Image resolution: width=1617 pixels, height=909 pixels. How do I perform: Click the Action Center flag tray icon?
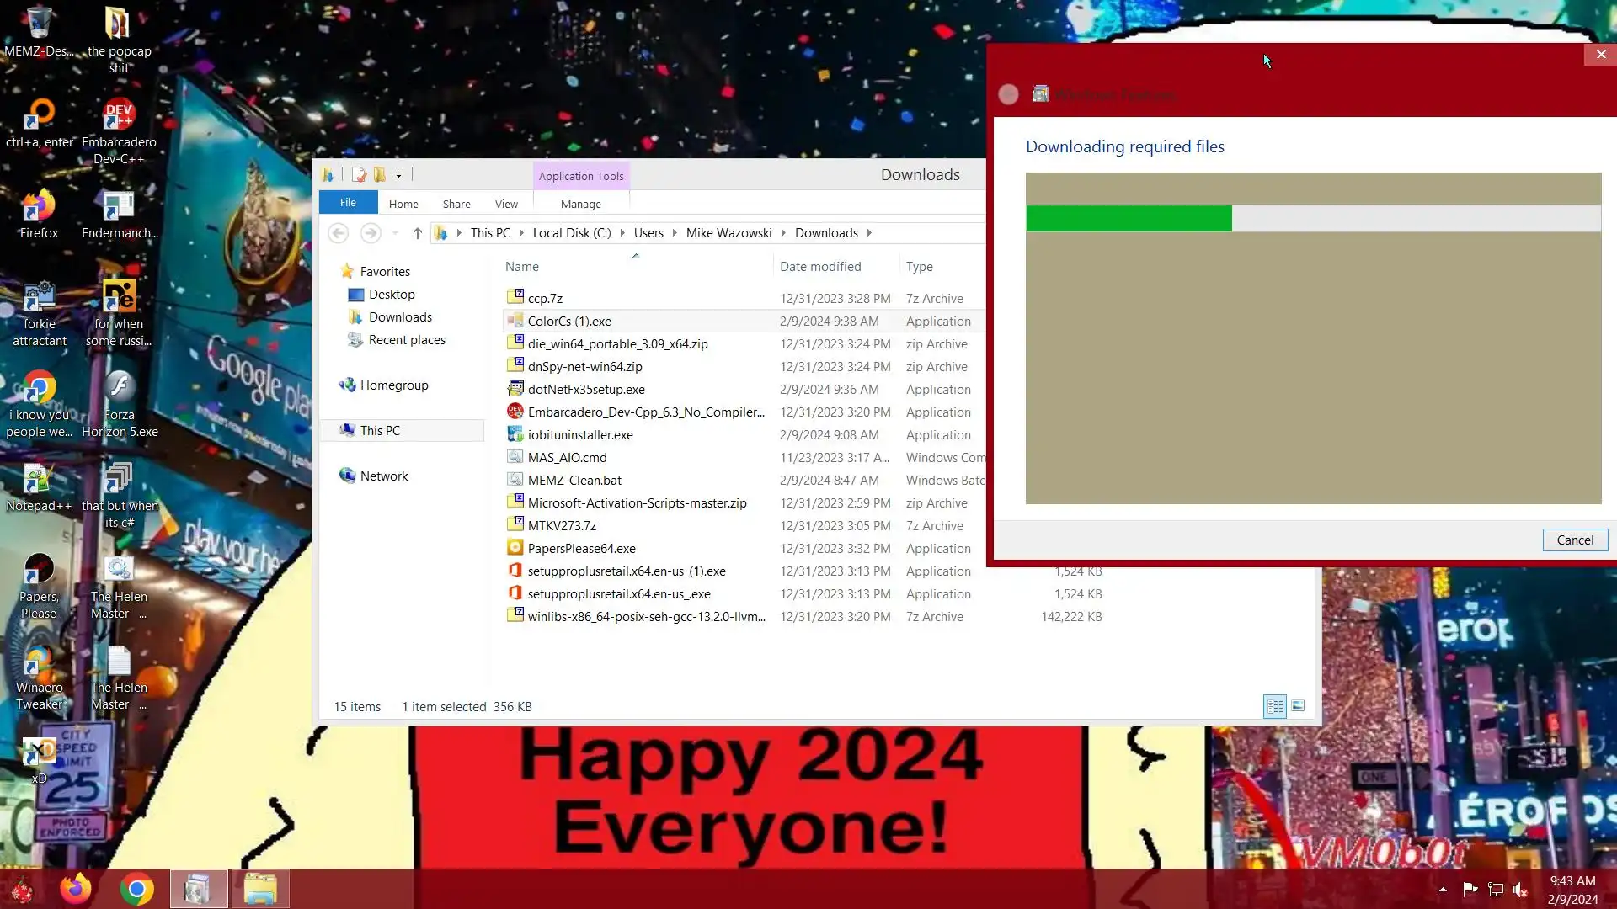1470,889
